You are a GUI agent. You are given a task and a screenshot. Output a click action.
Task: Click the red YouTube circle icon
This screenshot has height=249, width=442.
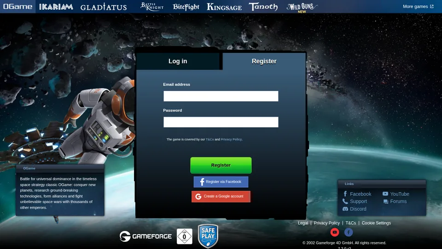[335, 232]
